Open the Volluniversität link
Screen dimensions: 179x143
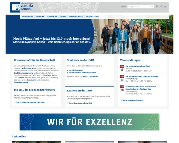pos(28,68)
